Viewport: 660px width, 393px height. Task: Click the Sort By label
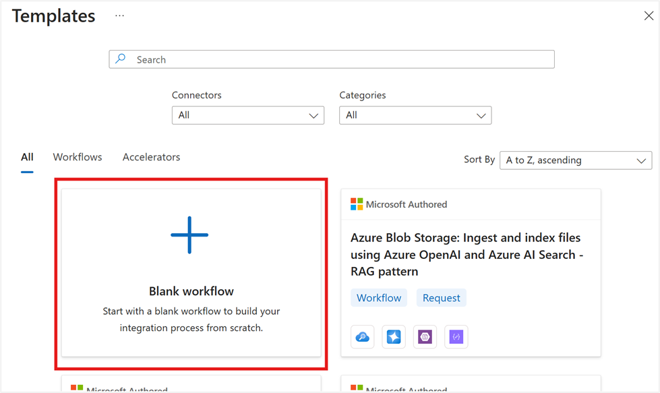tap(479, 160)
